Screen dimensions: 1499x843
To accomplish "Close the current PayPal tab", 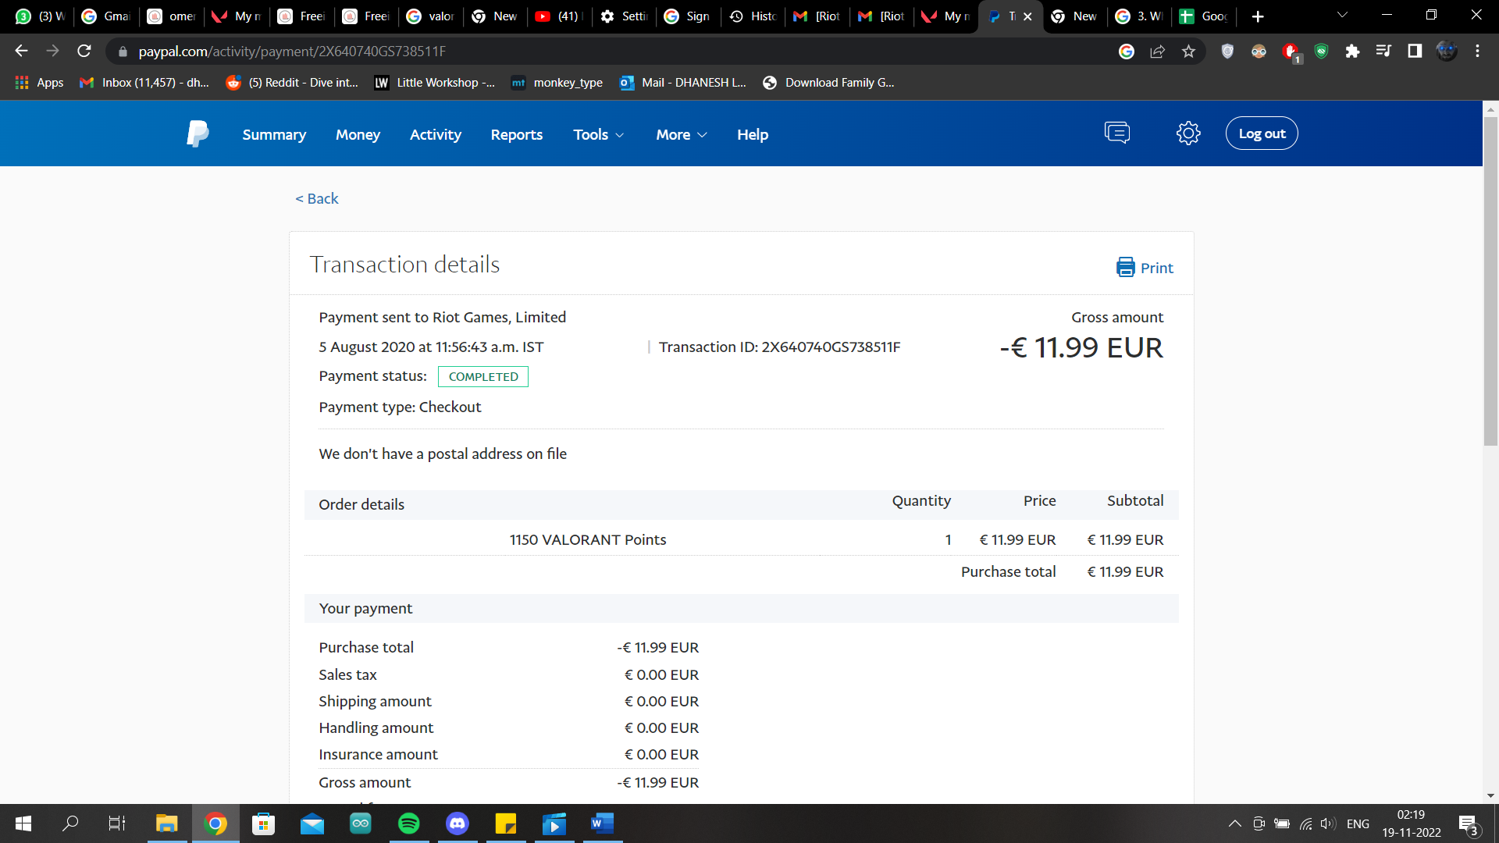I will [x=1027, y=16].
